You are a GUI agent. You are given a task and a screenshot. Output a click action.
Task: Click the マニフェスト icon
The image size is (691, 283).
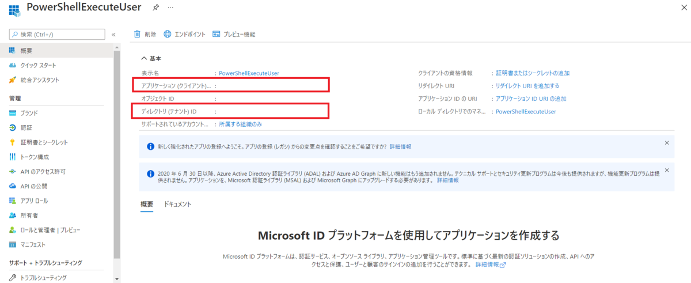[13, 244]
